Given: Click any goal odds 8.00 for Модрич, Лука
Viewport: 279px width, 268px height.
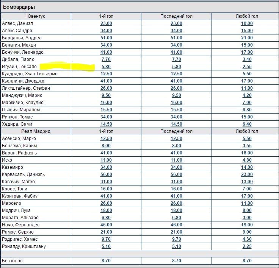Looking at the screenshot, I should click(247, 210).
